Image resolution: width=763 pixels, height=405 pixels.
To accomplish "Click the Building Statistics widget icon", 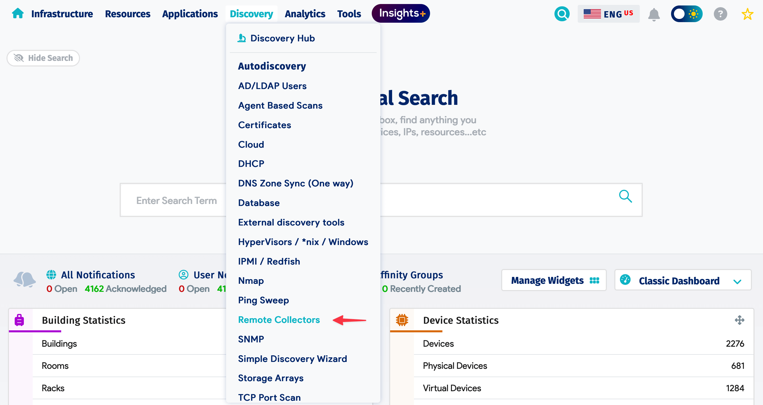I will point(19,320).
